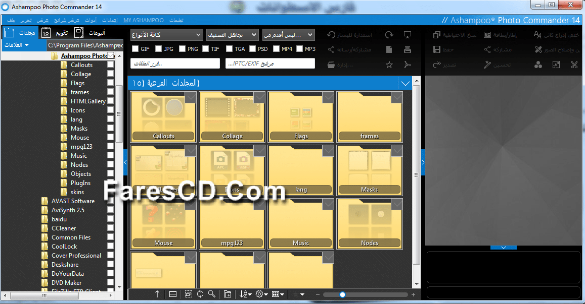Click the minus zoom-out button
The width and height of the screenshot is (585, 304).
[x=318, y=294]
